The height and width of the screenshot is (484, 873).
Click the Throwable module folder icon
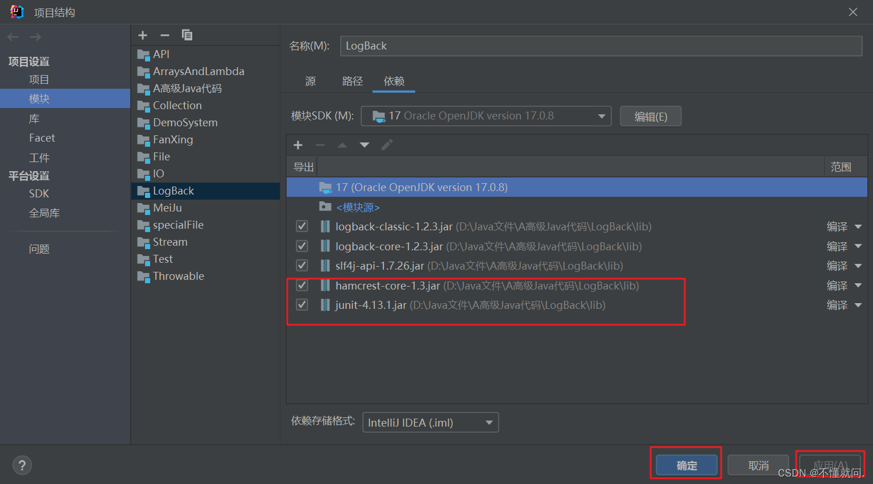point(143,276)
